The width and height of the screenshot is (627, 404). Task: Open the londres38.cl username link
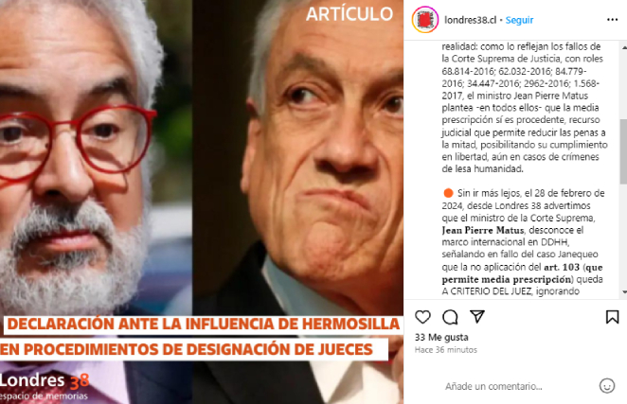pos(470,20)
